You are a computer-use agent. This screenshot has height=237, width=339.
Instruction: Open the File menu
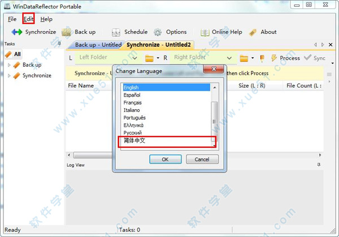tap(12, 19)
